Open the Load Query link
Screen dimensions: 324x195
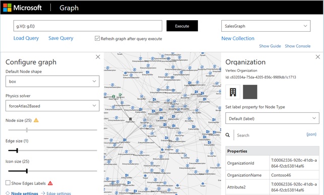pyautogui.click(x=26, y=38)
